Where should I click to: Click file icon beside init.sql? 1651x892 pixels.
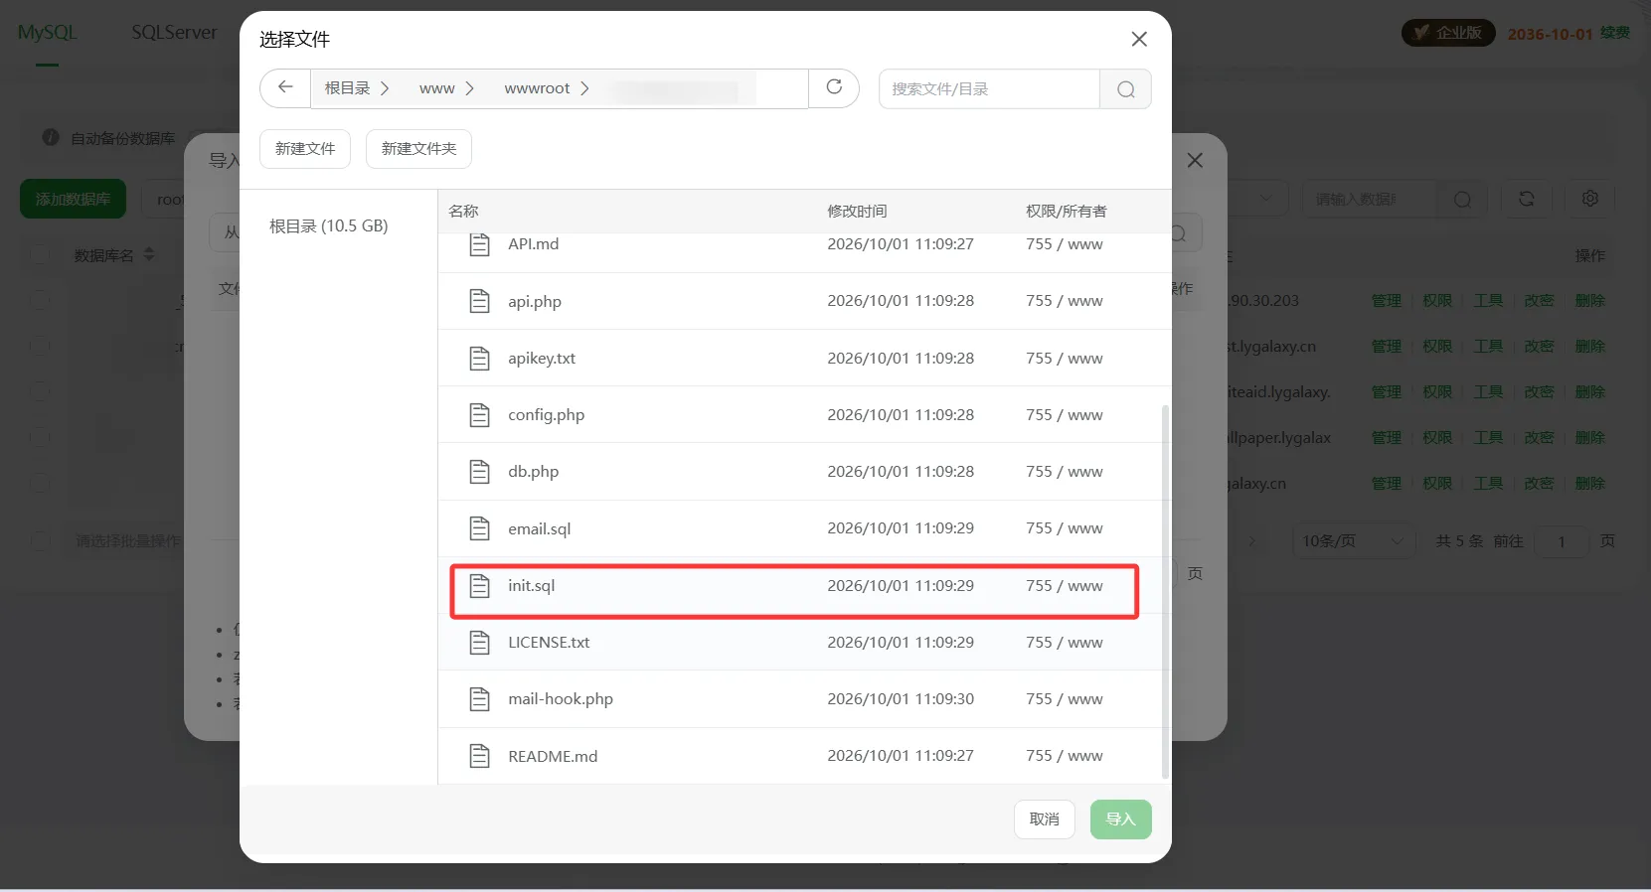(x=480, y=585)
